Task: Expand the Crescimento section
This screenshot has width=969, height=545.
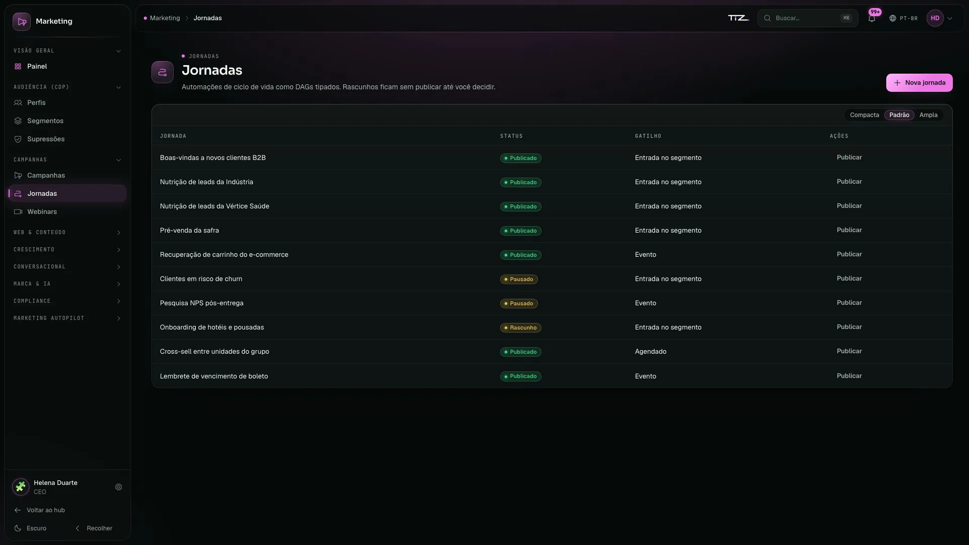Action: click(x=67, y=250)
